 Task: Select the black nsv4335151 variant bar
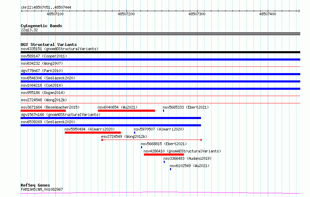tap(160, 52)
